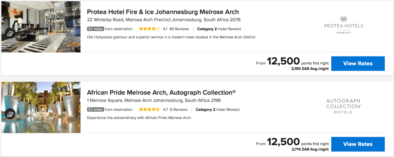
Task: Click 1 Melrose Square address text
Action: 154,101
